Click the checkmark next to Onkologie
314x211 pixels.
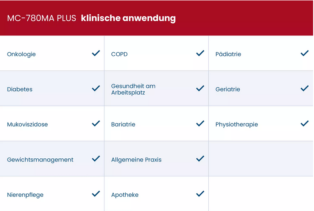click(x=96, y=53)
